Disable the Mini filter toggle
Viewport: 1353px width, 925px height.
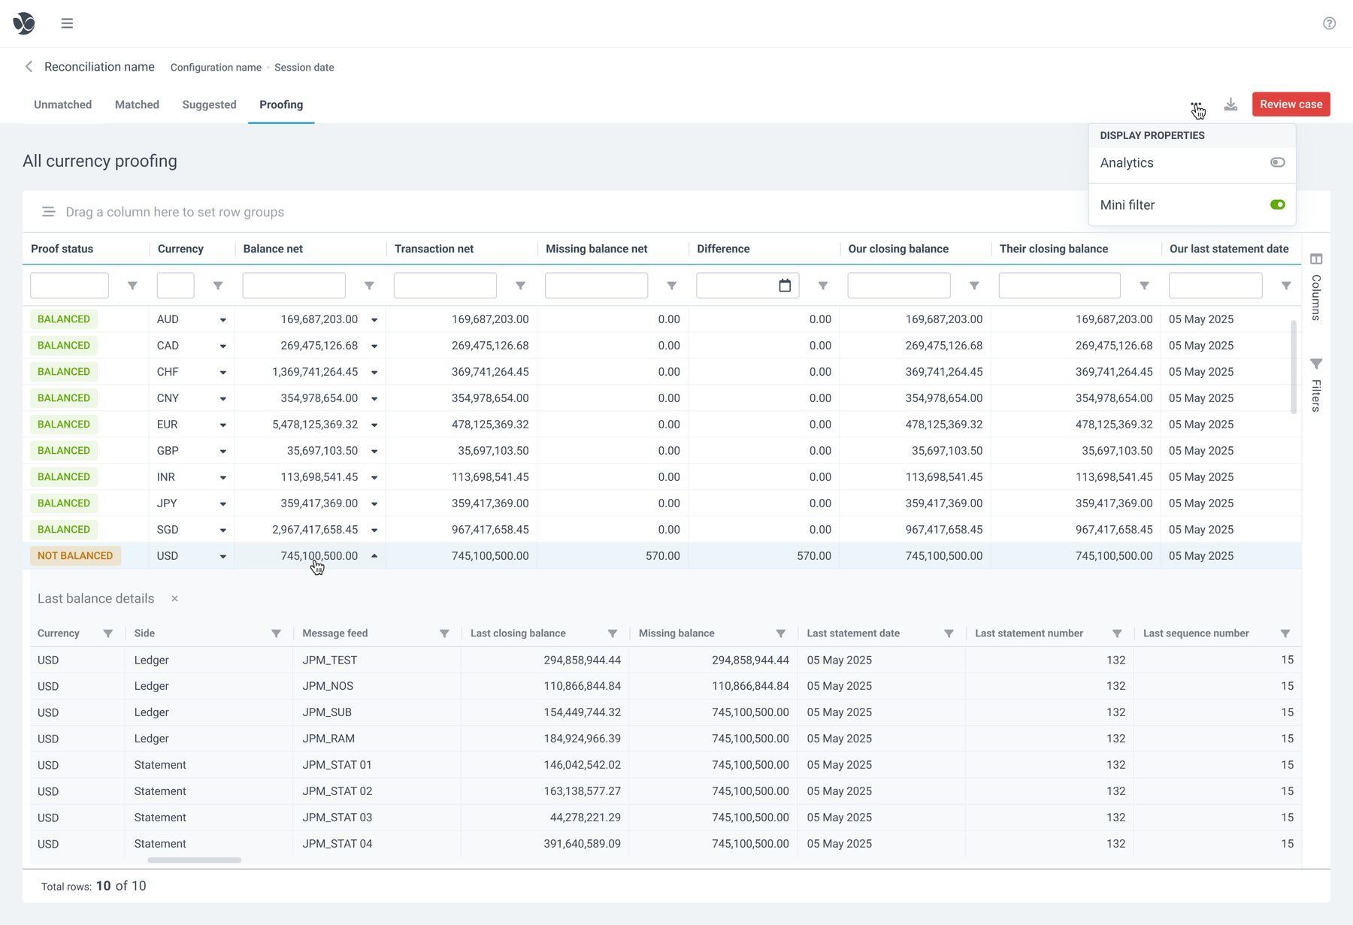[1277, 204]
